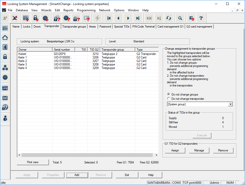The height and width of the screenshot is (185, 245).
Task: Open the calendar icon in sidebar
Action: point(5,98)
